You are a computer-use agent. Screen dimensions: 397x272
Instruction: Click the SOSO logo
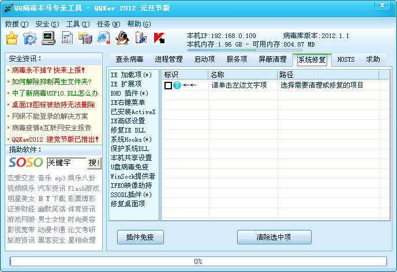(x=25, y=163)
